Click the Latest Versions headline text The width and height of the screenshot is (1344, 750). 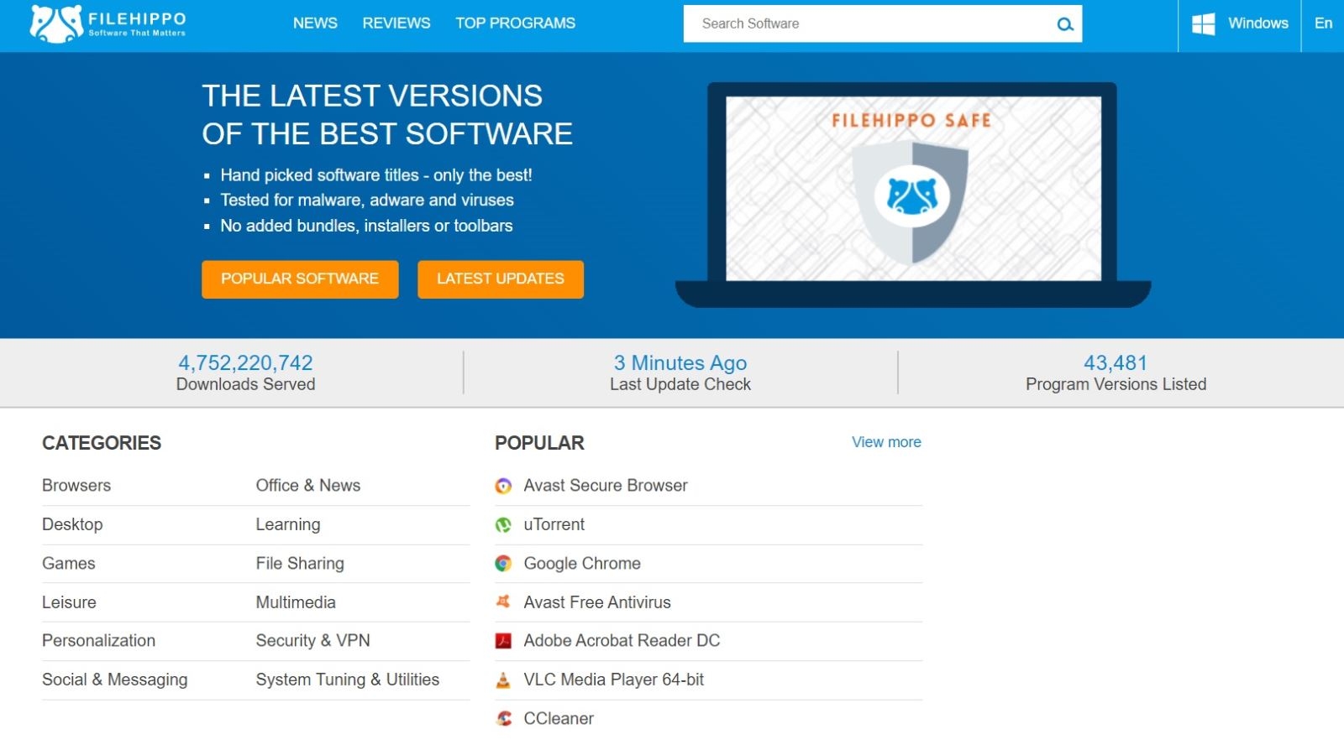click(x=387, y=115)
